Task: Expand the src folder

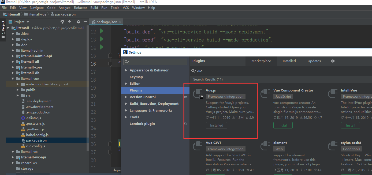Action: (18, 96)
